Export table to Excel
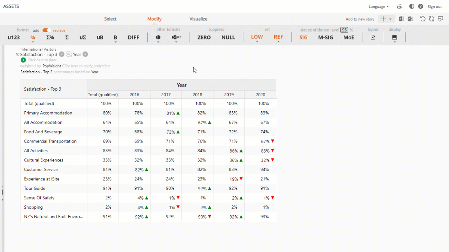 coord(401,19)
